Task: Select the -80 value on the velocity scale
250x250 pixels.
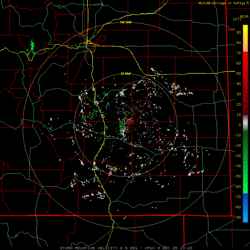Action: pyautogui.click(x=237, y=207)
